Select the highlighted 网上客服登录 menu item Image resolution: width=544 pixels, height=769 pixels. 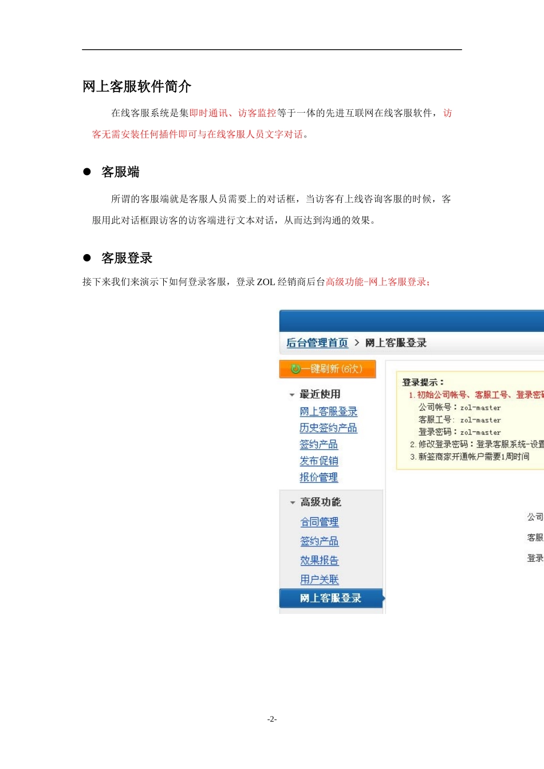pyautogui.click(x=332, y=598)
